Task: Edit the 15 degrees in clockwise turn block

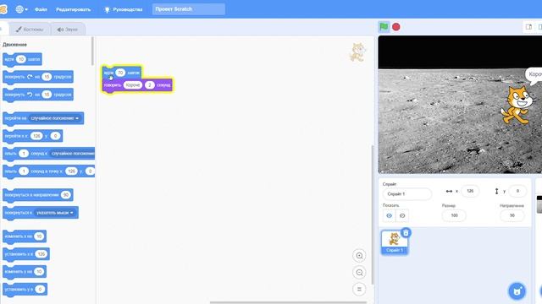Action: [47, 77]
